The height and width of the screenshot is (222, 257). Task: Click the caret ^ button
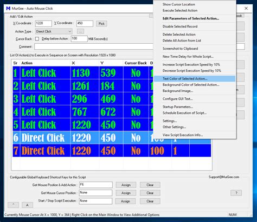[x=13, y=205]
